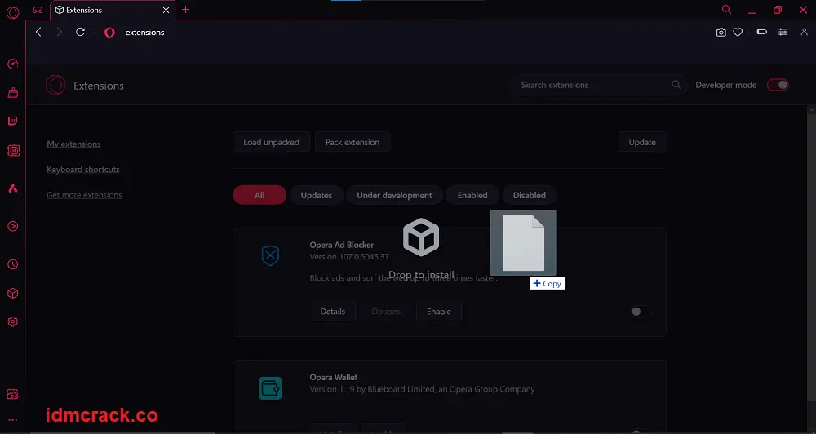
Task: Open Details for Opera Ad Blocker
Action: click(x=333, y=311)
